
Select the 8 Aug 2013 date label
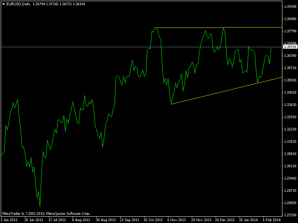[x=81, y=220]
